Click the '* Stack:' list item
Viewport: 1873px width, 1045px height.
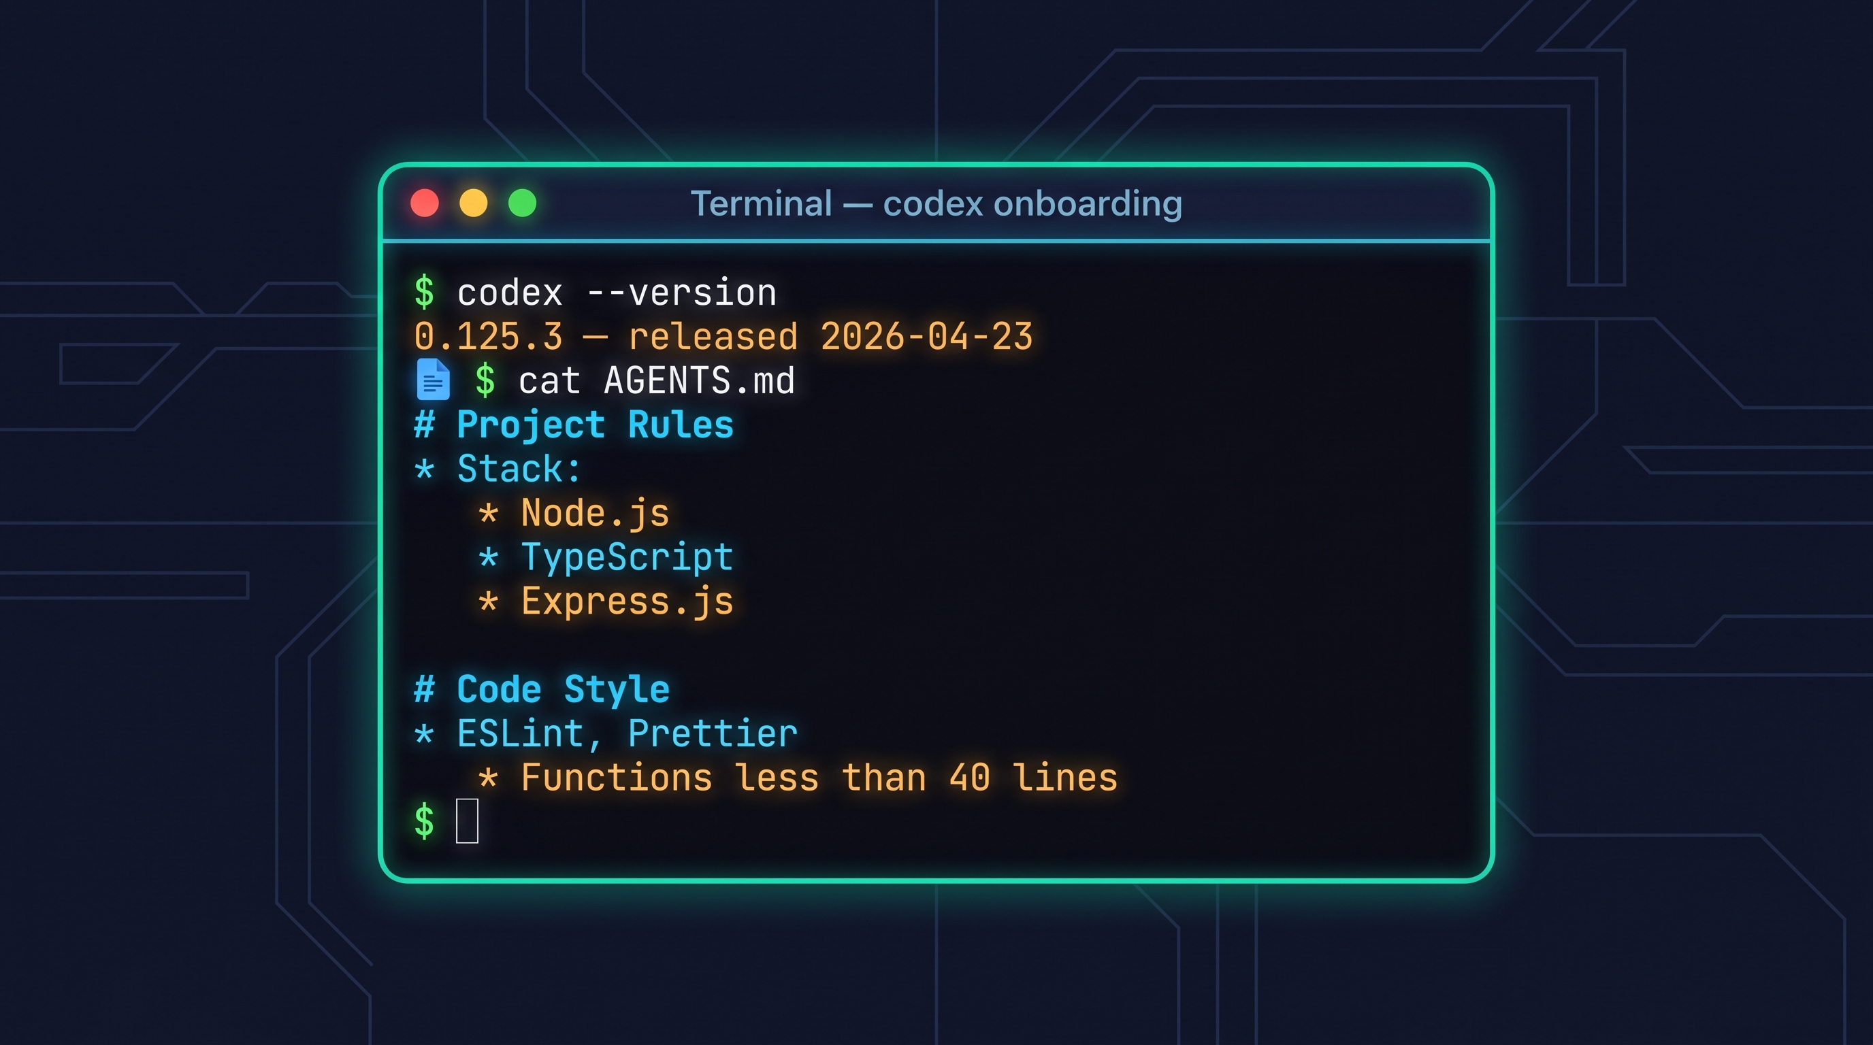click(498, 469)
